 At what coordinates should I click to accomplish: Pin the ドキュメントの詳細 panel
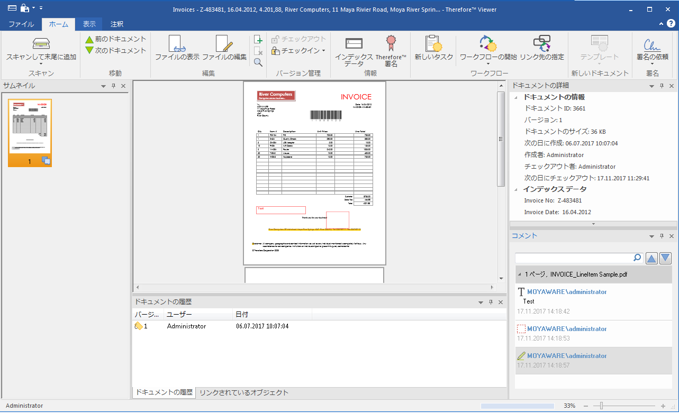tap(662, 86)
